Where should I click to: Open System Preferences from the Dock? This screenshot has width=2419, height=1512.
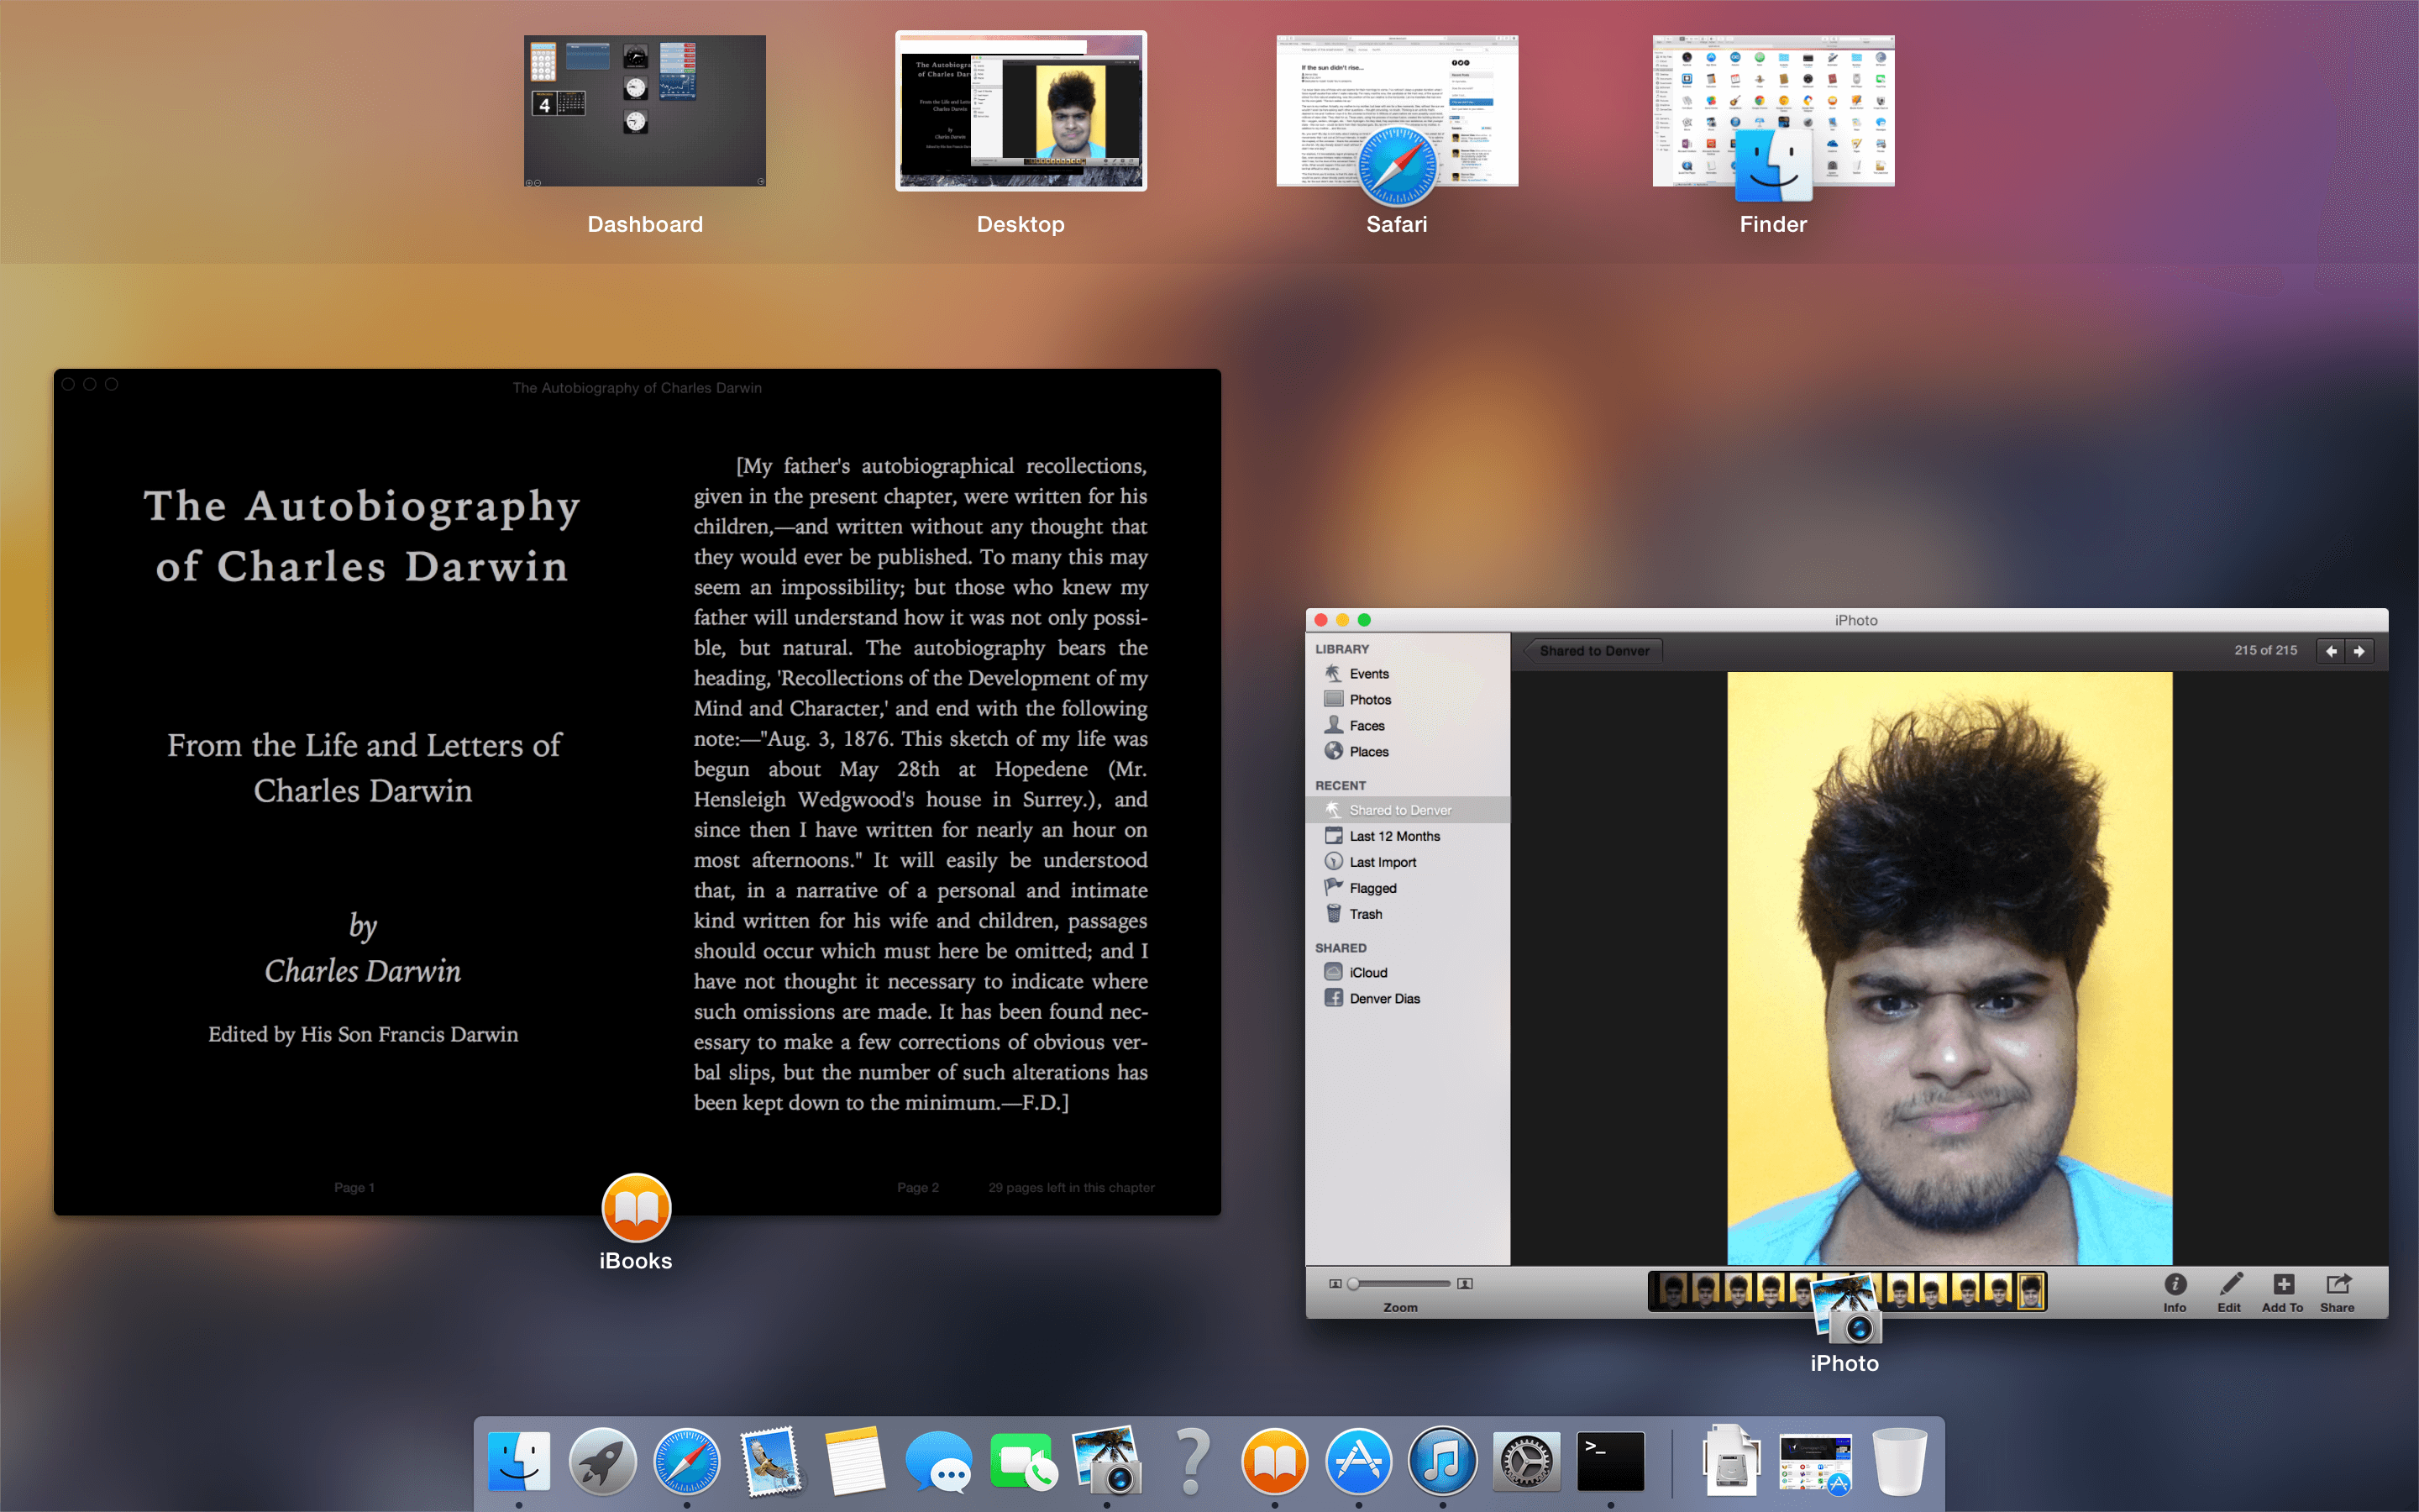[x=1526, y=1461]
